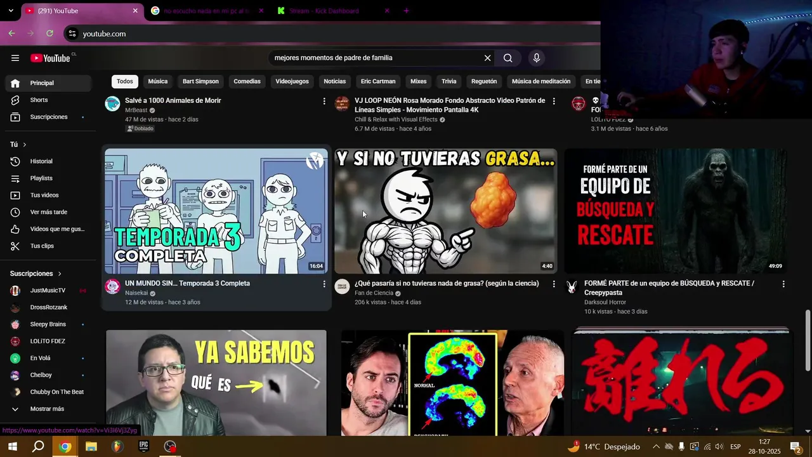Viewport: 812px width, 457px height.
Task: Open Epic Games launcher in taskbar
Action: (x=144, y=447)
